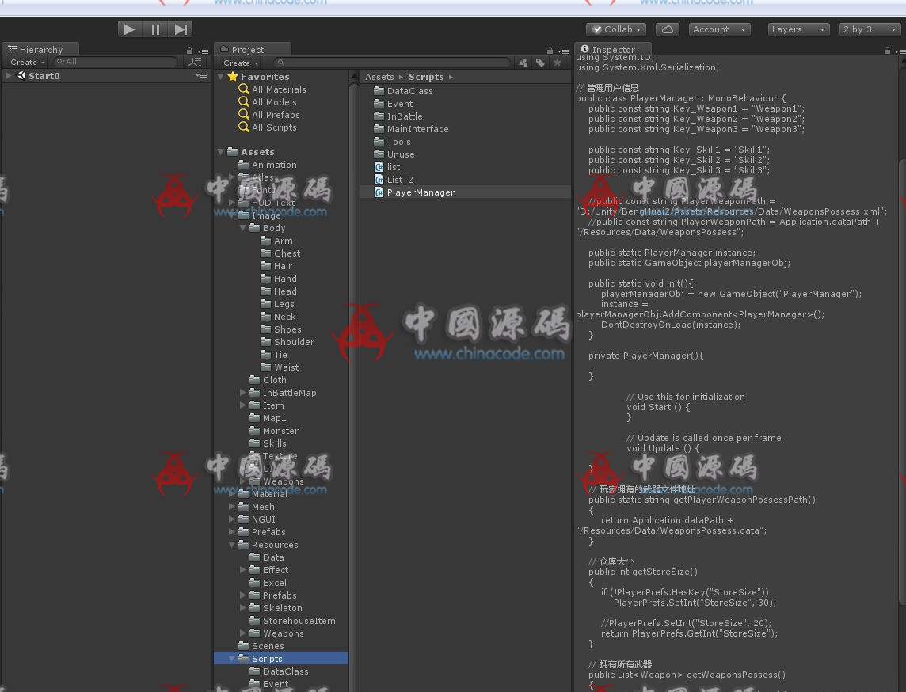This screenshot has width=906, height=692.
Task: Open the 2 by 3 layout dropdown
Action: tap(869, 29)
